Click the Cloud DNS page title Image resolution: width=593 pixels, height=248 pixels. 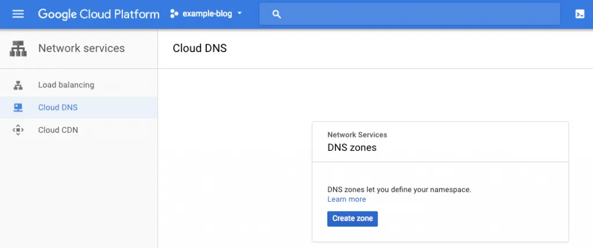(x=200, y=49)
